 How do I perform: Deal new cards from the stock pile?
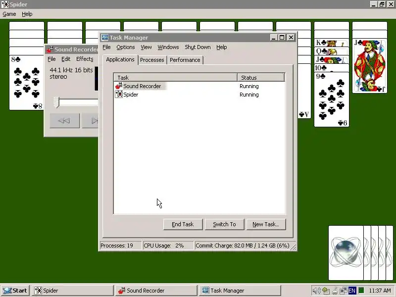[x=361, y=253]
